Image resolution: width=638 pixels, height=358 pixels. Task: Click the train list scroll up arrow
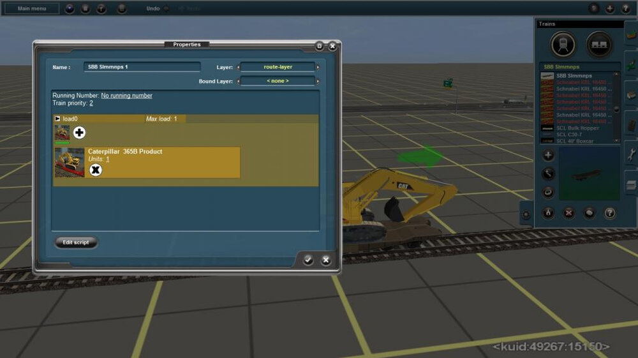pyautogui.click(x=617, y=74)
